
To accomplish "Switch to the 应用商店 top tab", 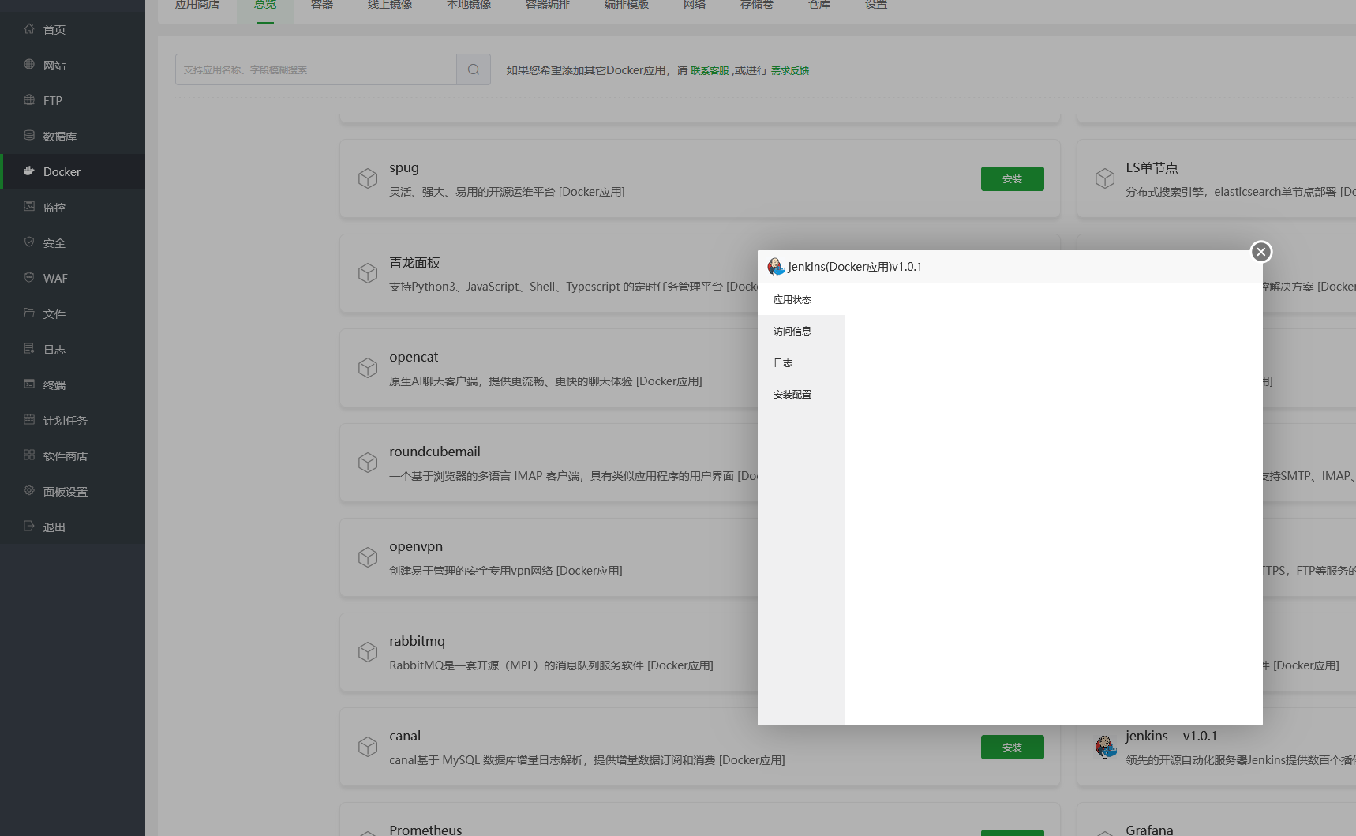I will (x=197, y=5).
